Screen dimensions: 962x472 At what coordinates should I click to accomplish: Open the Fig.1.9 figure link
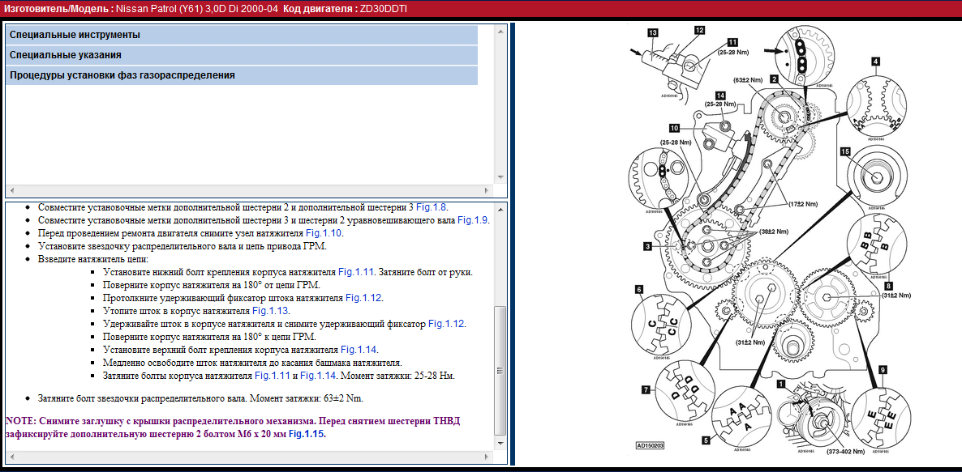click(x=474, y=220)
